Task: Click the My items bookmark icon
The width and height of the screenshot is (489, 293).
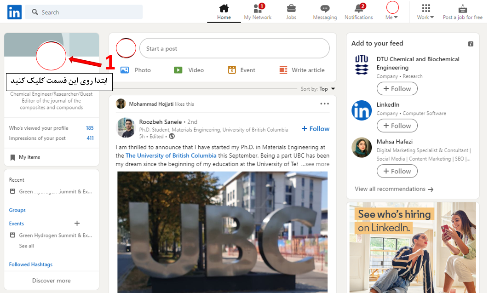Action: [x=12, y=157]
